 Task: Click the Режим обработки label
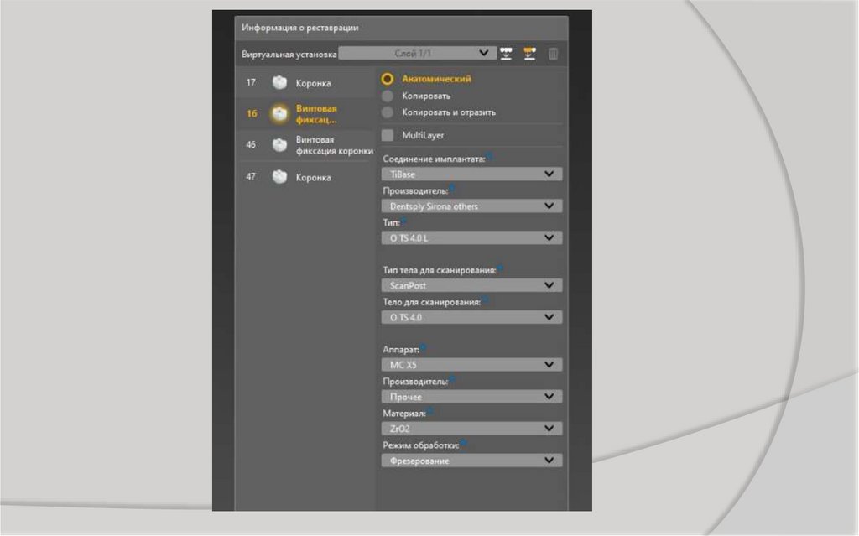[x=421, y=445]
